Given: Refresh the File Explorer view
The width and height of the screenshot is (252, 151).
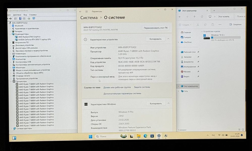Looking at the screenshot, I should [x=202, y=17].
